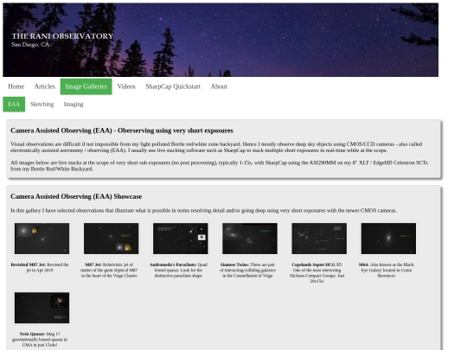Image resolution: width=467 pixels, height=350 pixels.
Task: Open the Revisited M87 Jet thumbnail
Action: (x=42, y=239)
